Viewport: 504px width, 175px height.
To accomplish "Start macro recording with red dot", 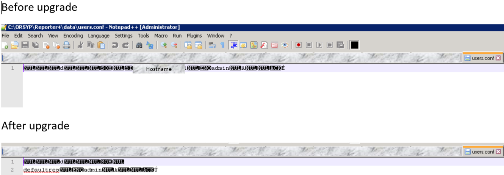I will (x=299, y=45).
